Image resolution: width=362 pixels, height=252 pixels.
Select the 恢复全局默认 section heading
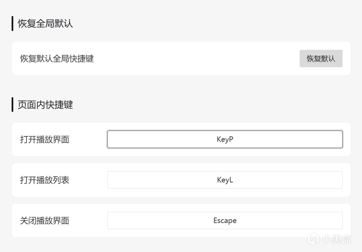click(x=45, y=24)
